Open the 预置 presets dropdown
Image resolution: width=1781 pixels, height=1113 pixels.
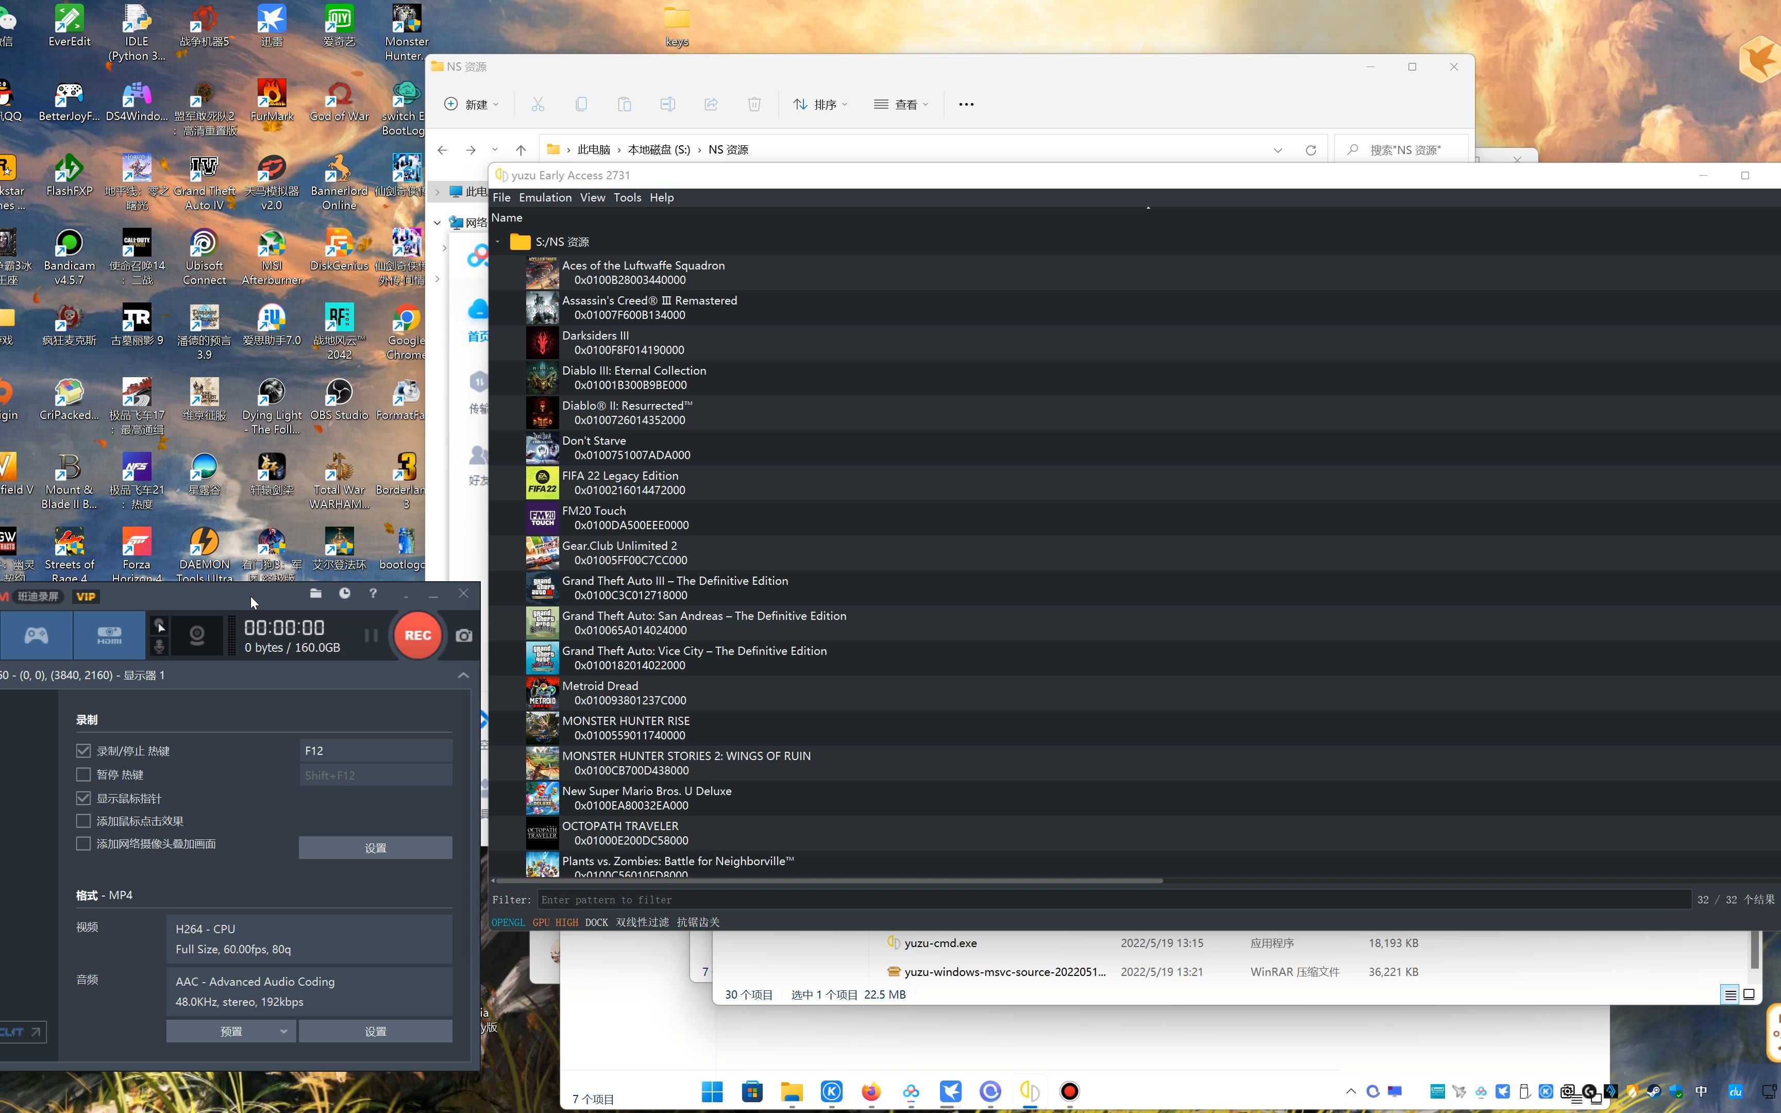tap(231, 1031)
